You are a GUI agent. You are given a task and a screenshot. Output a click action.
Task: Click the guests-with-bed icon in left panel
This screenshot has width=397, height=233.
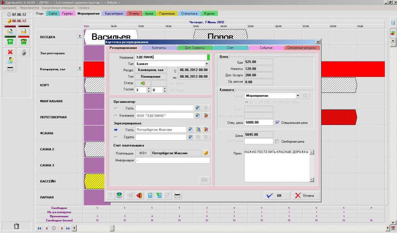pyautogui.click(x=10, y=31)
